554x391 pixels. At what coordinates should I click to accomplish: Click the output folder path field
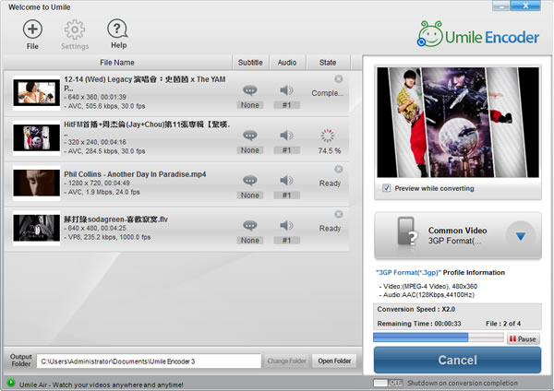148,361
